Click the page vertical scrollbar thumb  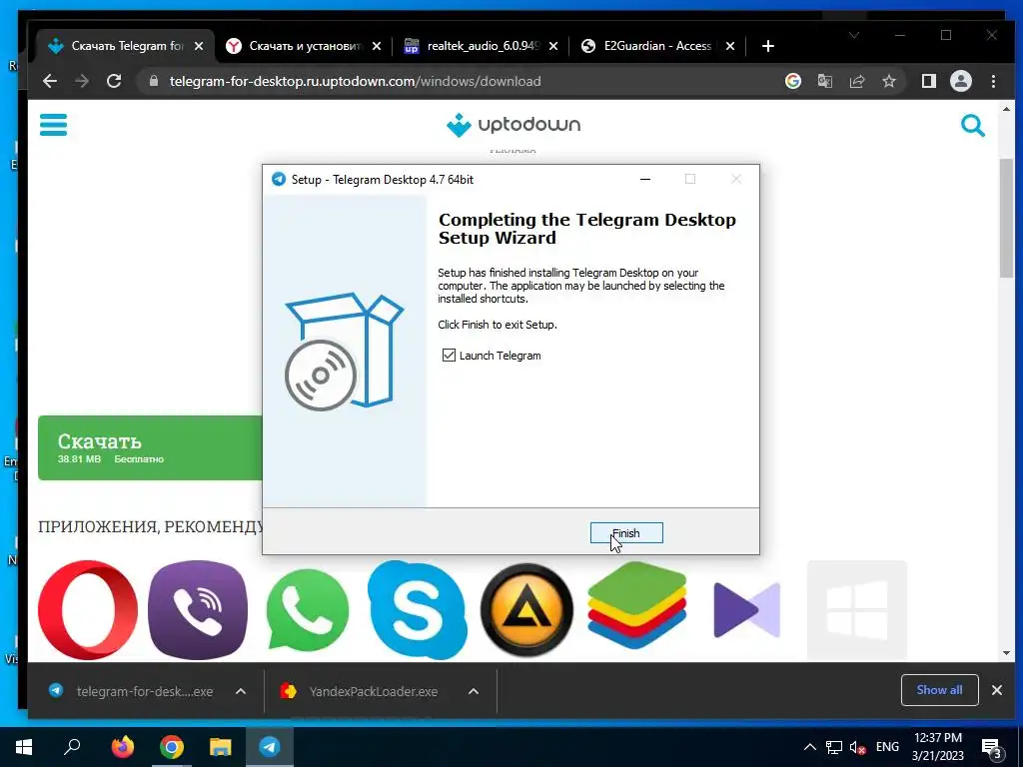click(x=1007, y=219)
